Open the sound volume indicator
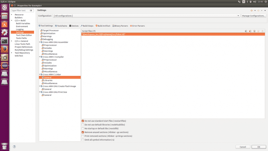This screenshot has width=268, height=151. tap(255, 2)
